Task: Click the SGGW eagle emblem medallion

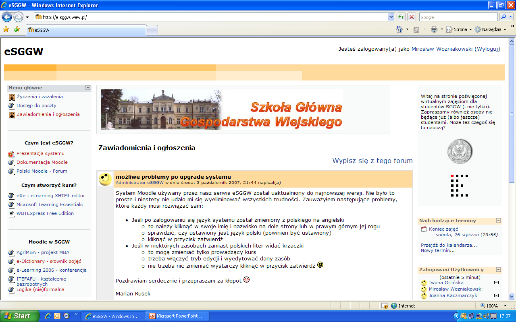Action: tap(460, 151)
